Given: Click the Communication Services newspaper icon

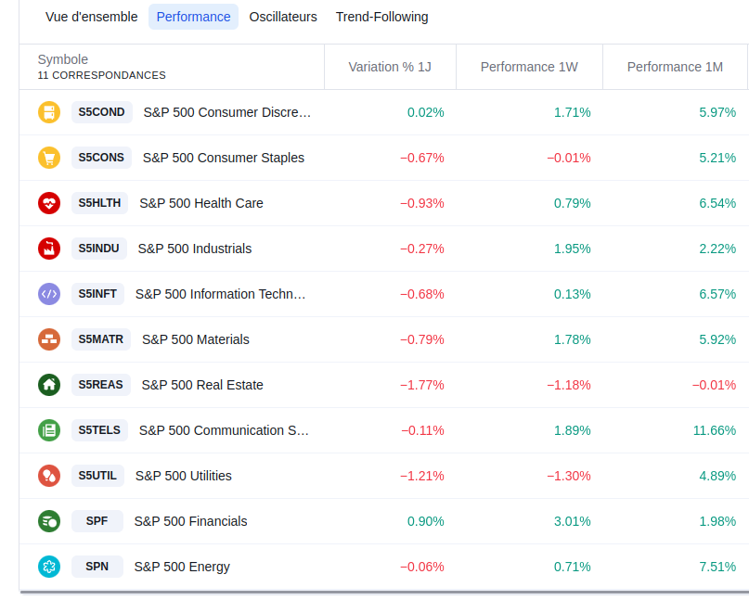Looking at the screenshot, I should pyautogui.click(x=49, y=430).
